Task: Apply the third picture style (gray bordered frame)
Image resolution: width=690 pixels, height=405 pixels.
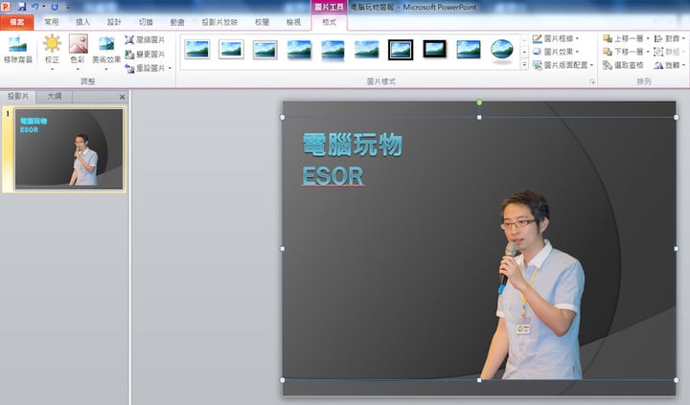Action: pos(264,49)
